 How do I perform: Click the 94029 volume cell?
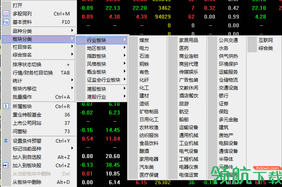[x=162, y=17]
